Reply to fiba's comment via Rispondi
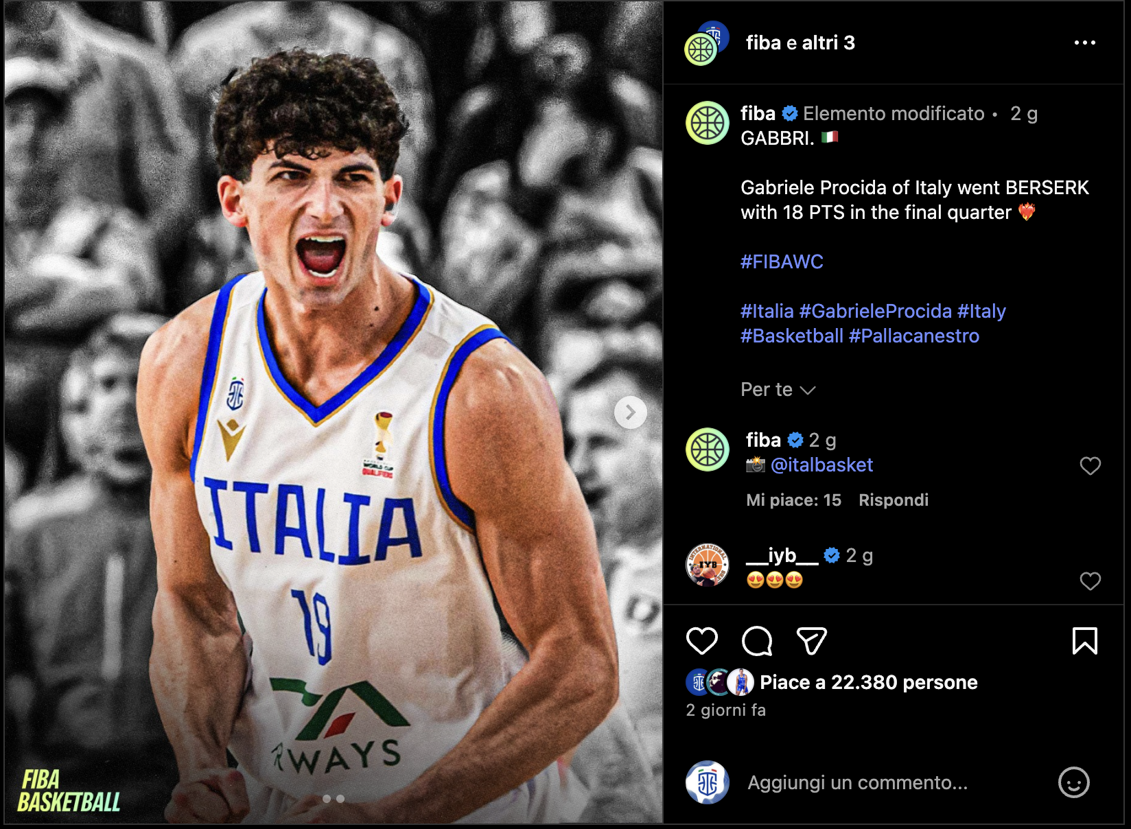Screen dimensions: 1131x829 pos(893,500)
